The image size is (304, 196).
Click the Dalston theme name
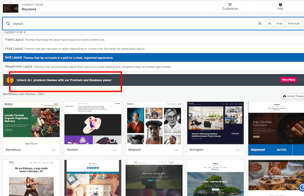coord(73,150)
